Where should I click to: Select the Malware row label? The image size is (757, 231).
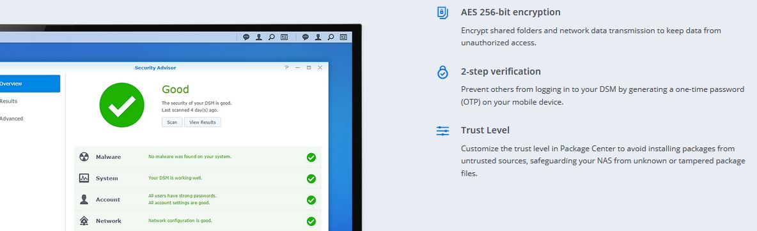(x=108, y=157)
